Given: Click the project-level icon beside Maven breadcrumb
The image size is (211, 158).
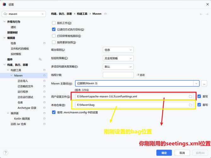Looking at the screenshot, I should 105,14.
